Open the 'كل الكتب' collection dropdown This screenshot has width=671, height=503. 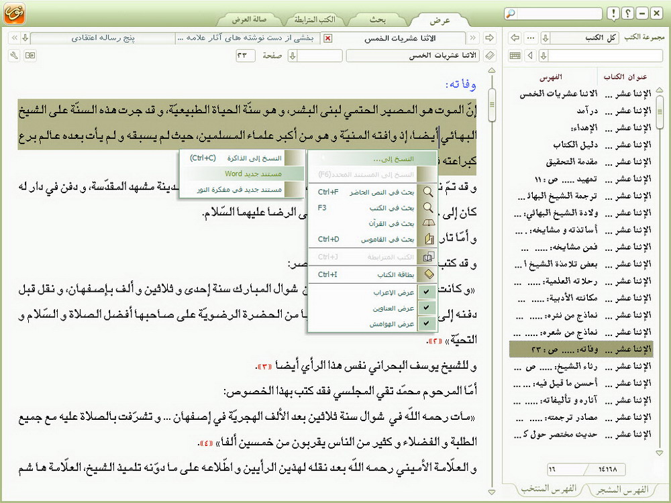545,38
